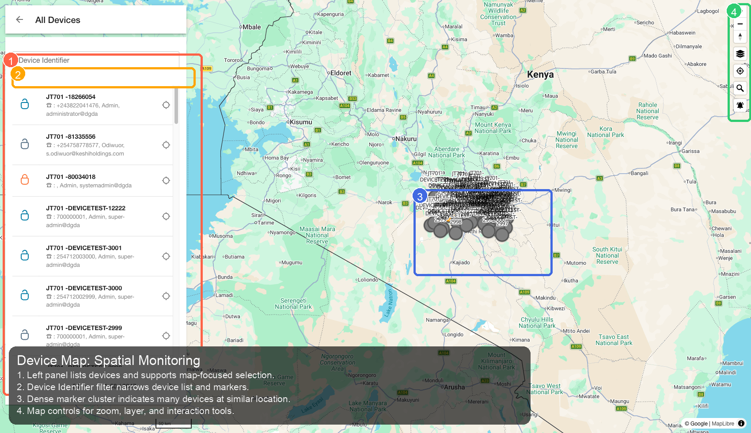Click the device list scrollbar
The image size is (751, 433).
(x=176, y=106)
